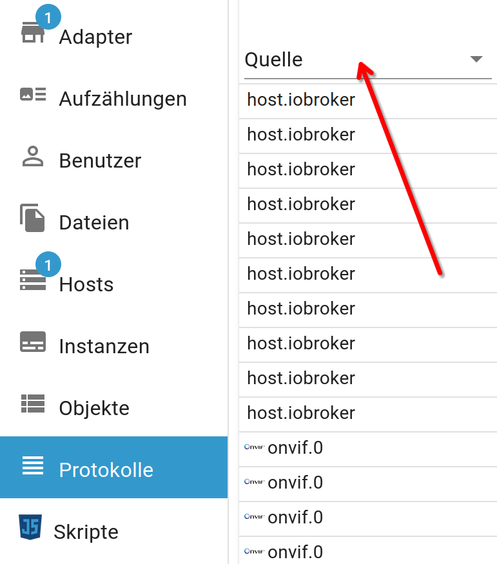Screen dimensions: 497x564
Task: Click the Benutzer person icon
Action: tap(33, 156)
